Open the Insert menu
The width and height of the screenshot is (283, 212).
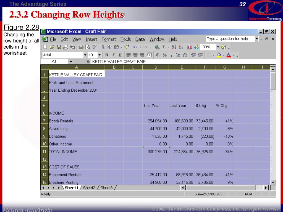click(91, 39)
